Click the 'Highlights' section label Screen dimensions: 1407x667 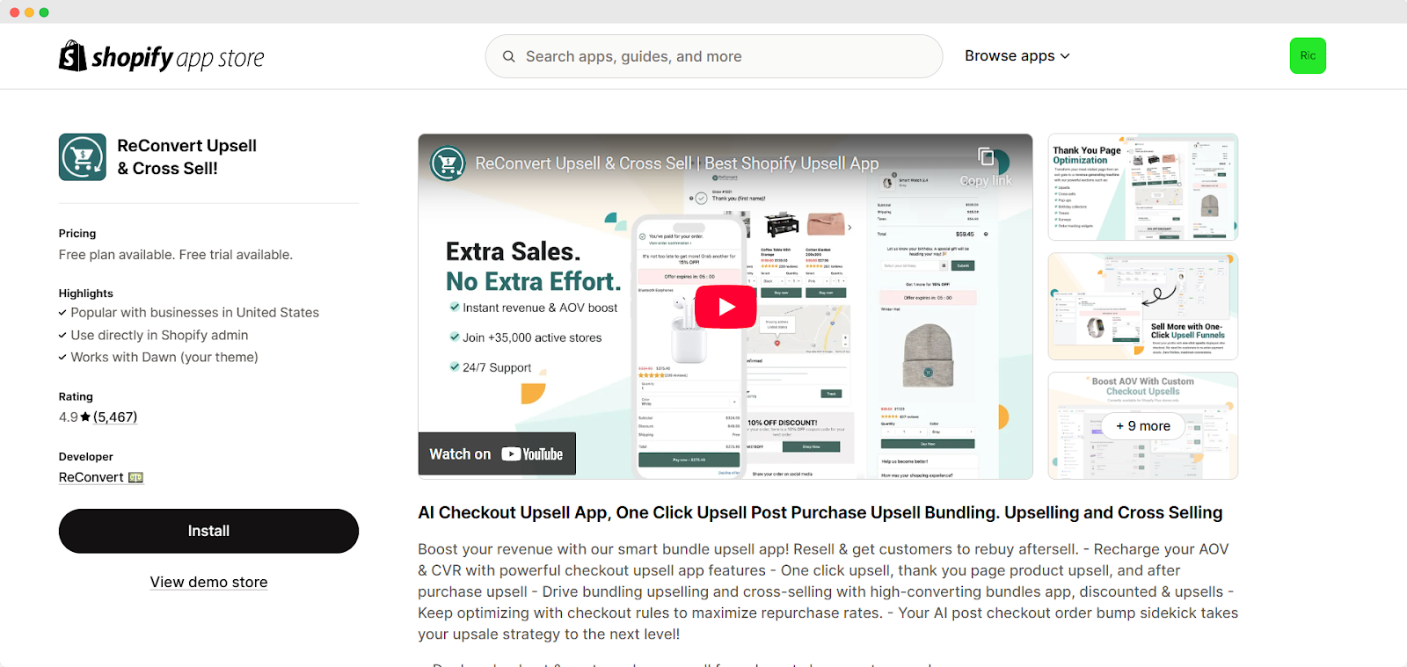click(x=86, y=293)
